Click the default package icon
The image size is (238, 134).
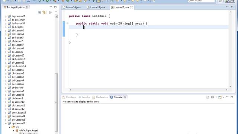pos(17,130)
